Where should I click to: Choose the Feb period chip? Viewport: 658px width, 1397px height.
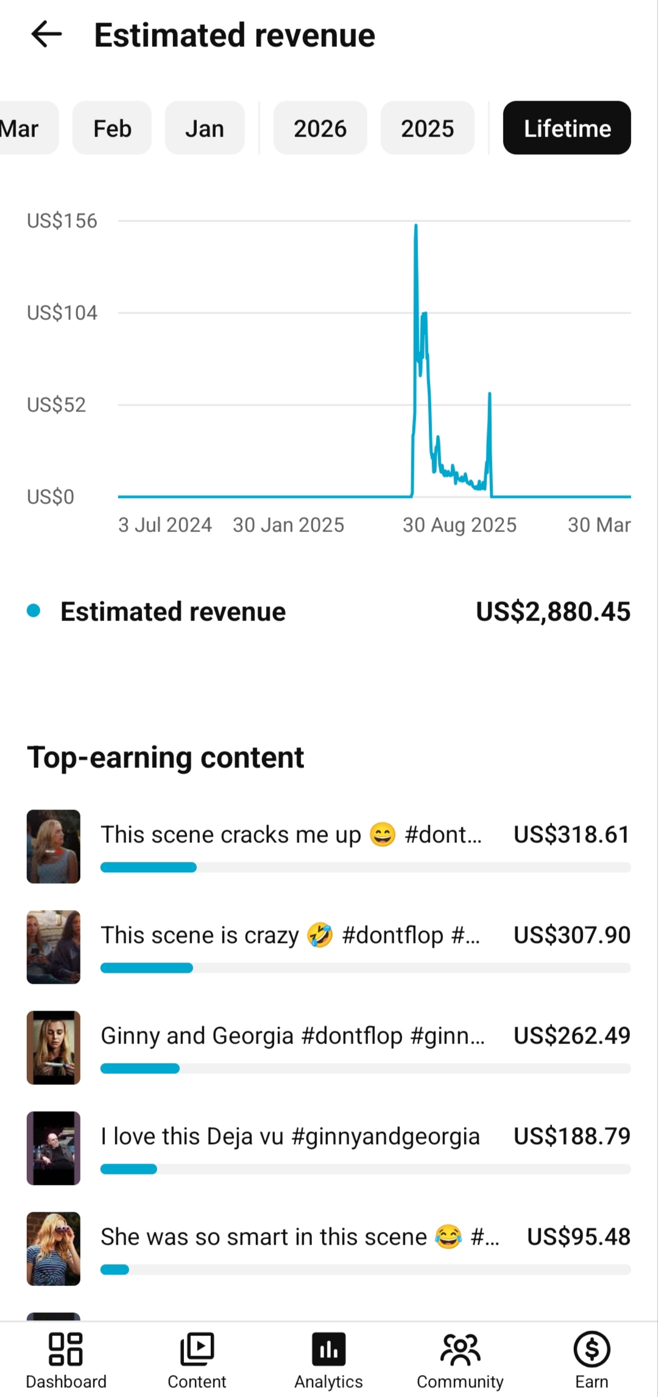pos(112,128)
